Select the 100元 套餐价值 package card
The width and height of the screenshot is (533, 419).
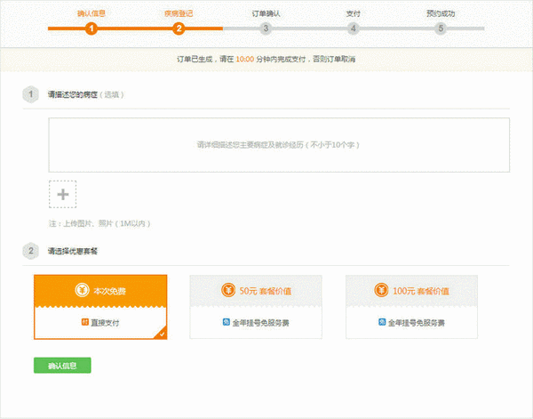click(411, 307)
